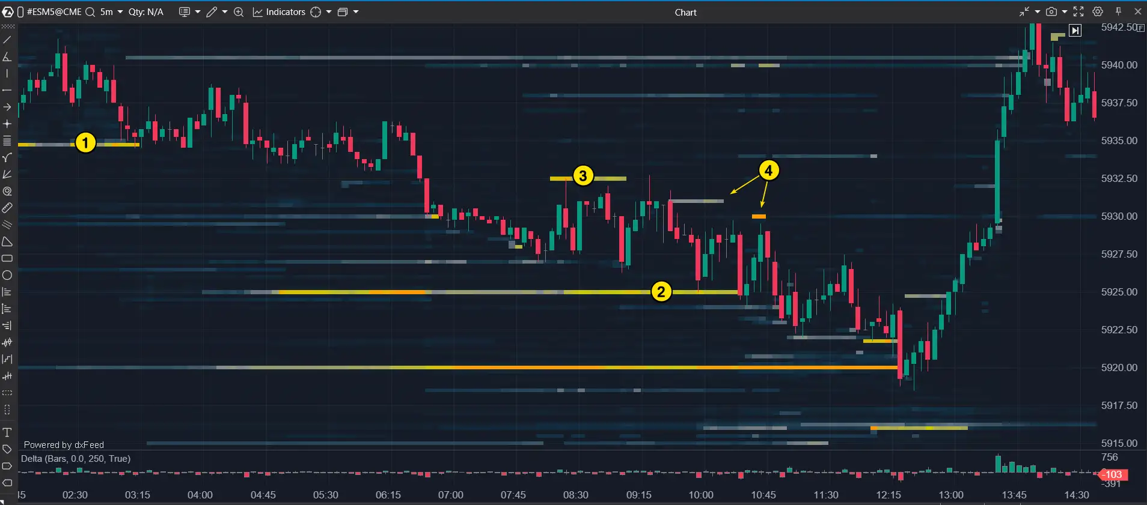Open the platform logo menu

click(7, 12)
